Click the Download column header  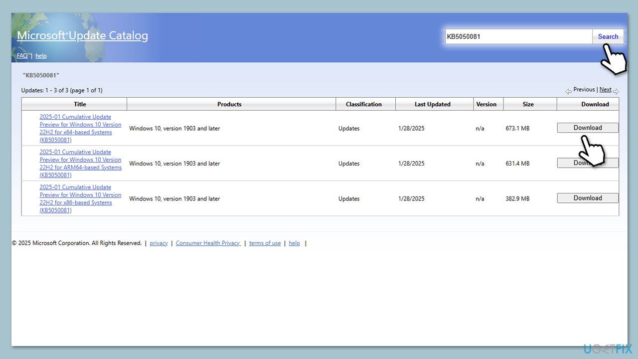pyautogui.click(x=588, y=104)
